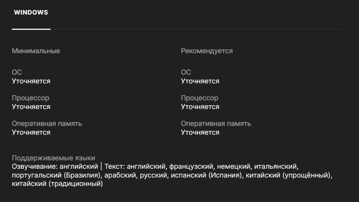The image size is (359, 202).
Task: Click the recommended Оперативная память label
Action: tap(216, 124)
